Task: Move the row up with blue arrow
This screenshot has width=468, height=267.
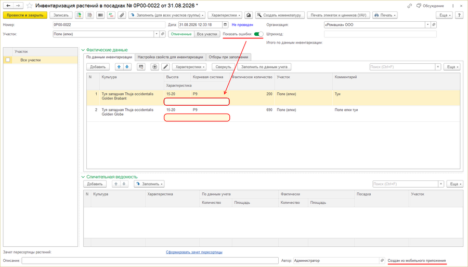Action: (119, 67)
